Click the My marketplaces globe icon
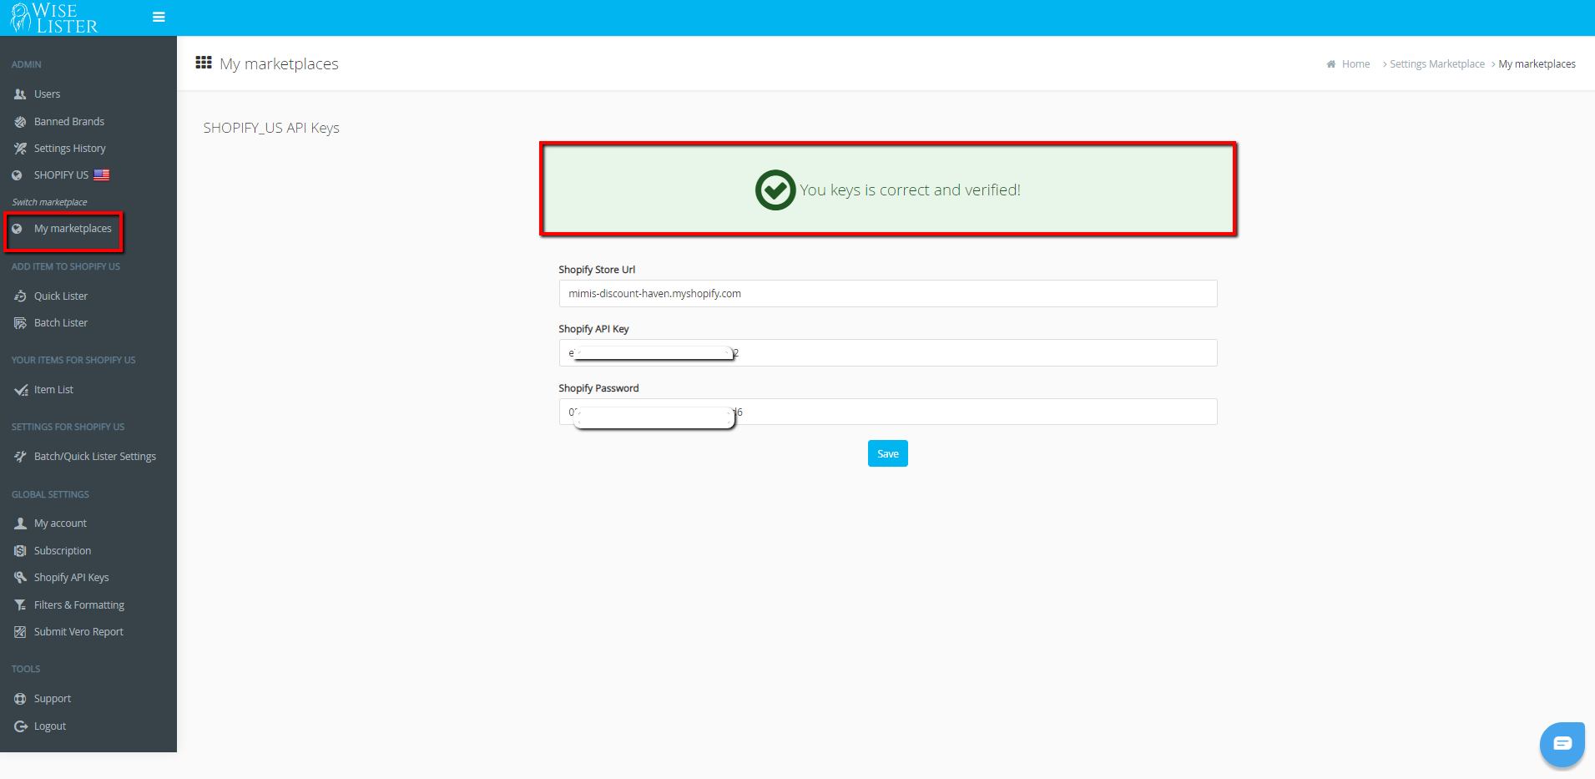The height and width of the screenshot is (779, 1595). (x=17, y=229)
